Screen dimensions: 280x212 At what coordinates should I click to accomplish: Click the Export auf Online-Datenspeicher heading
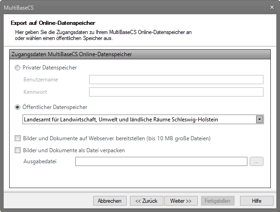pyautogui.click(x=53, y=23)
